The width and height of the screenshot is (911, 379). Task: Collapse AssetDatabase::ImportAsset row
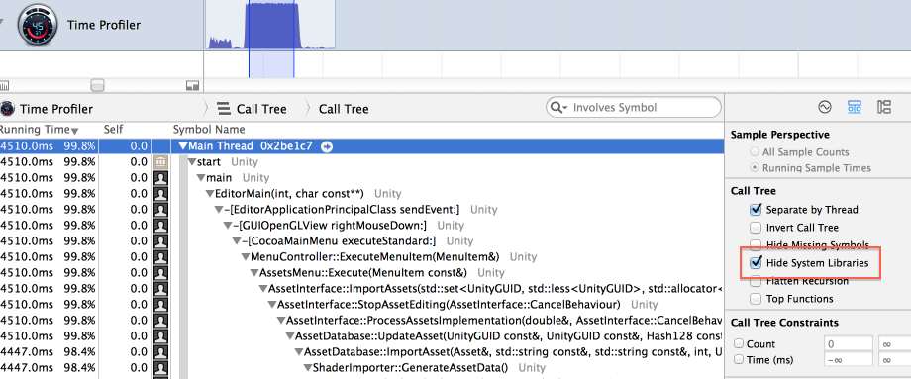click(299, 351)
